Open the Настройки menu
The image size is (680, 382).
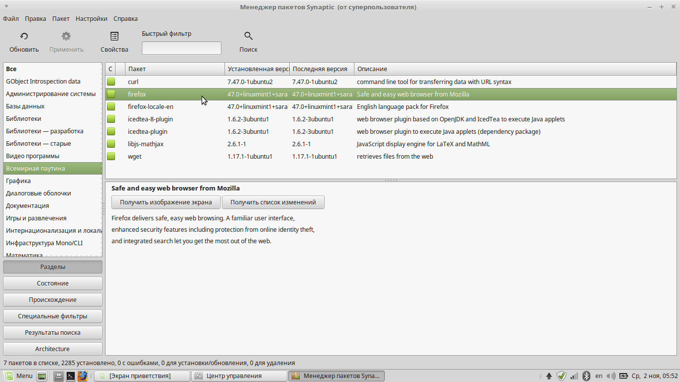pyautogui.click(x=91, y=18)
